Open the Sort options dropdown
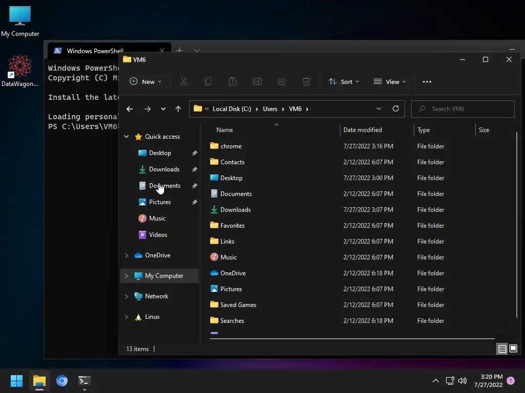This screenshot has height=393, width=525. pos(344,81)
